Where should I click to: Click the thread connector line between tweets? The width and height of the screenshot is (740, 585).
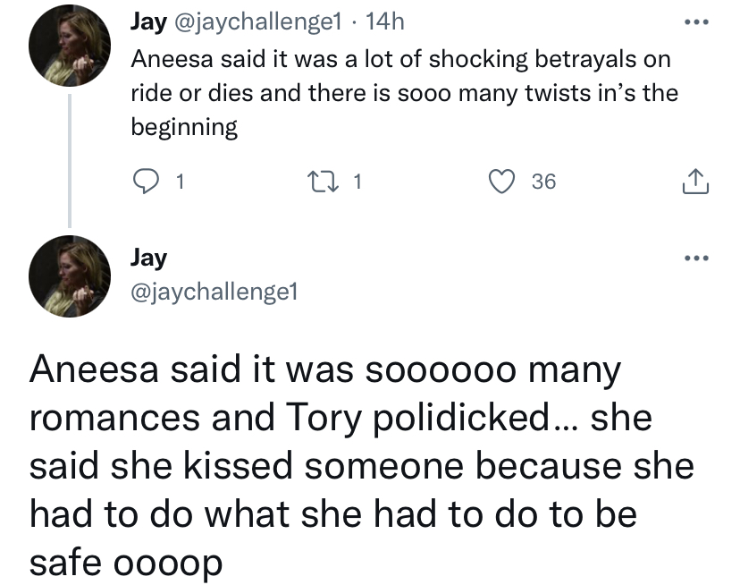coord(70,161)
